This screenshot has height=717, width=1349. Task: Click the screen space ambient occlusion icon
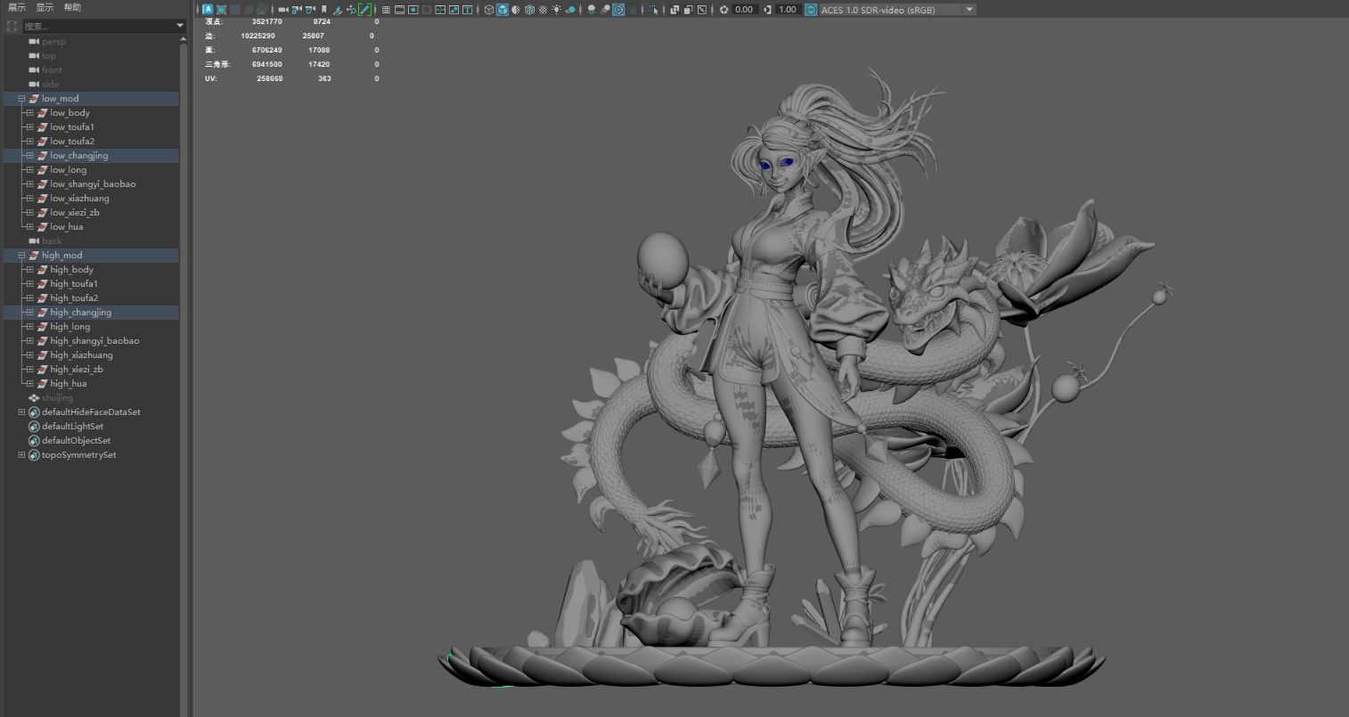click(592, 10)
